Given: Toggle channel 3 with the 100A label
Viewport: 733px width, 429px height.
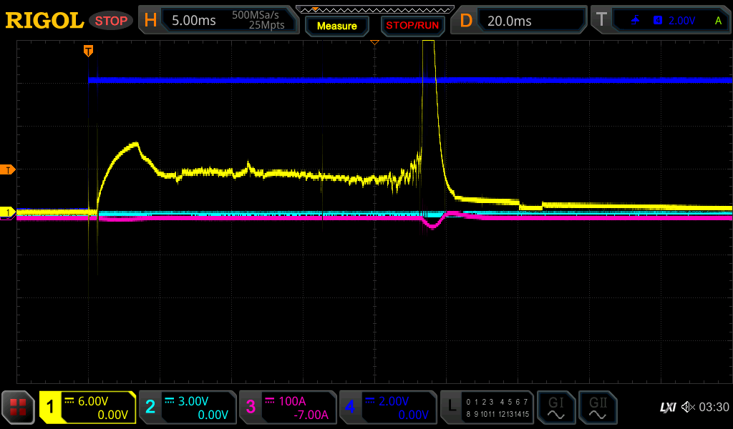Looking at the screenshot, I should pyautogui.click(x=287, y=408).
